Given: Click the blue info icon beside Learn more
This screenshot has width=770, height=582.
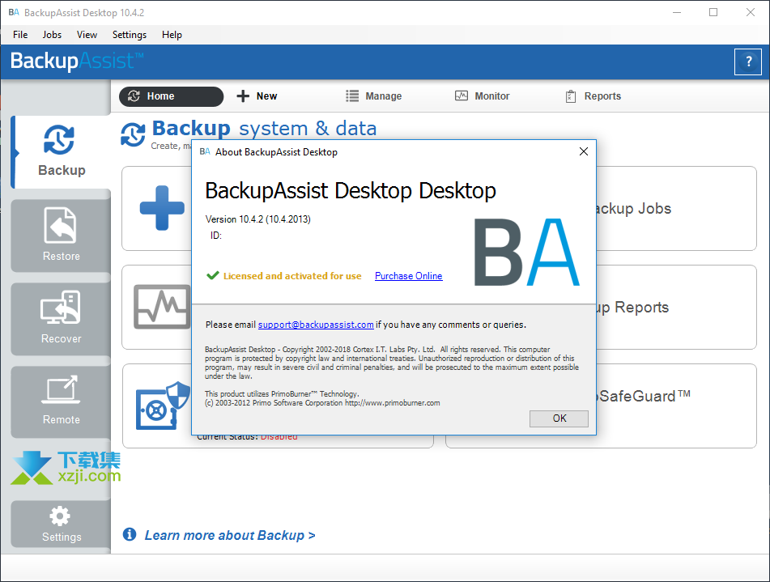Looking at the screenshot, I should [130, 534].
